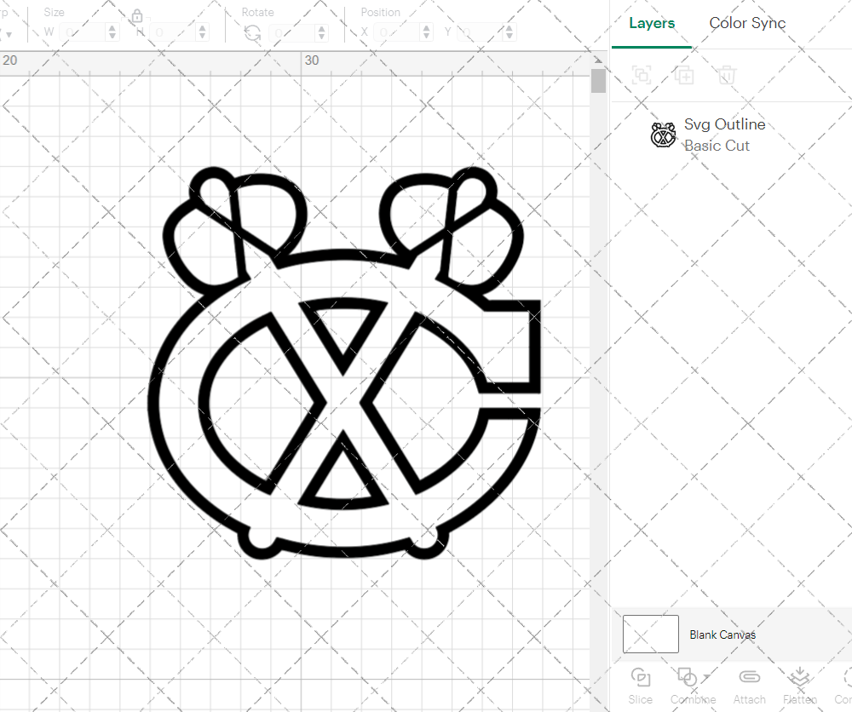Click the canvas vertical scrollbar thumb
Viewport: 852px width, 712px height.
598,81
